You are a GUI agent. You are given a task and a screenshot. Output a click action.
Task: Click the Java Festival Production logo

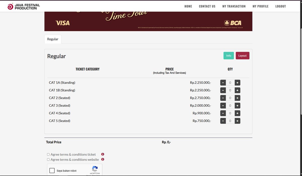[24, 7]
